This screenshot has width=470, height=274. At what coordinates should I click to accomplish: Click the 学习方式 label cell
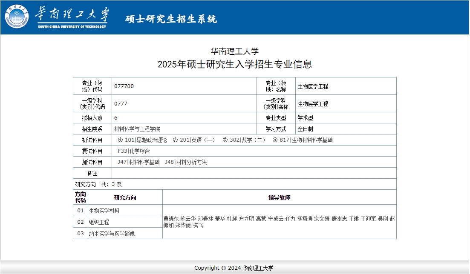(x=276, y=129)
